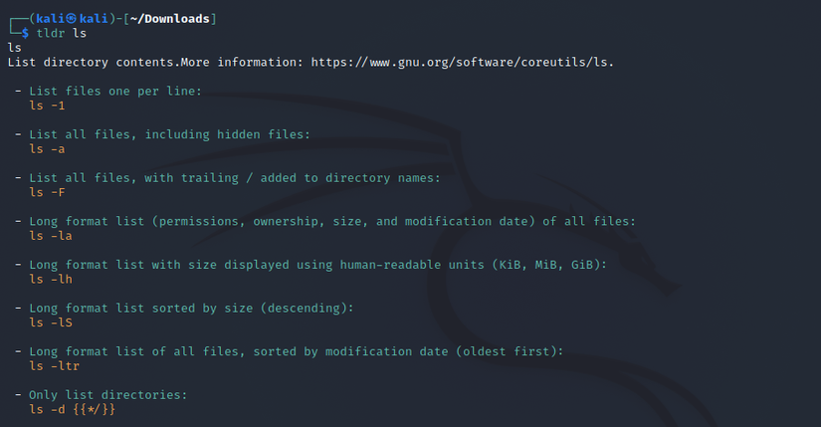Image resolution: width=821 pixels, height=427 pixels.
Task: Click the ~/Downloads path in prompt
Action: pos(169,19)
